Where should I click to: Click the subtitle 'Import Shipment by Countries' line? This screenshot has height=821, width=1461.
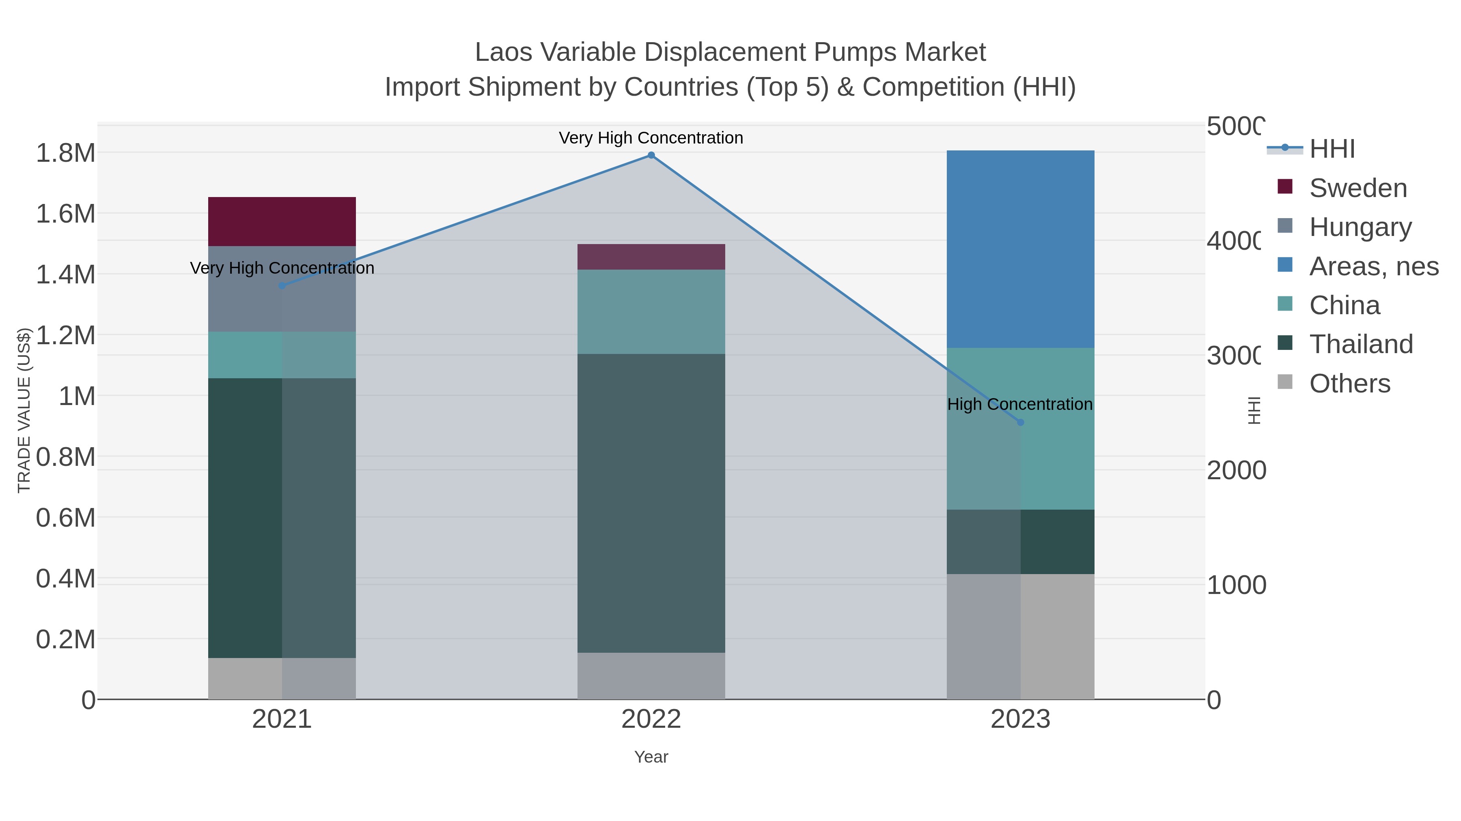click(x=730, y=87)
